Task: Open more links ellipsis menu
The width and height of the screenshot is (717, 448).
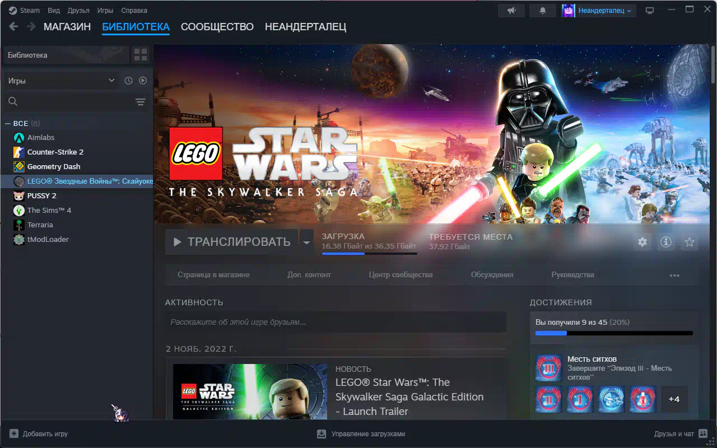Action: click(674, 275)
